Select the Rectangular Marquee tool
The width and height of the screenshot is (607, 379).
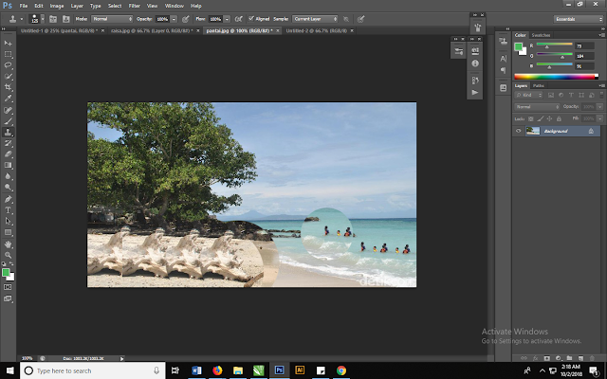(x=8, y=54)
